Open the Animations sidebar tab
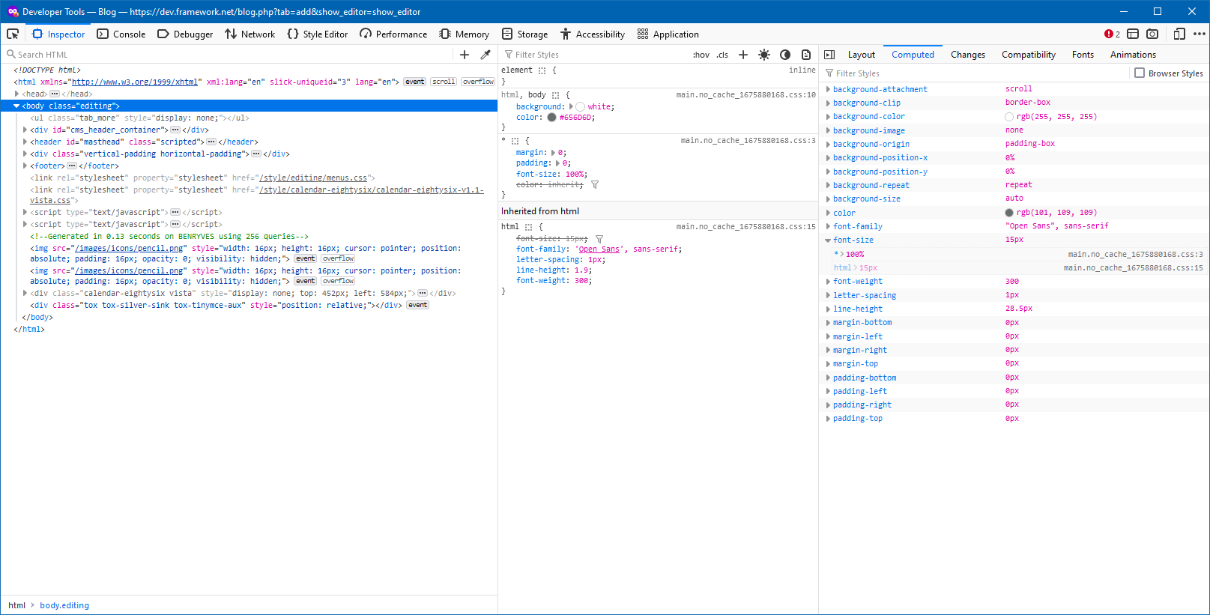This screenshot has width=1210, height=615. 1133,55
